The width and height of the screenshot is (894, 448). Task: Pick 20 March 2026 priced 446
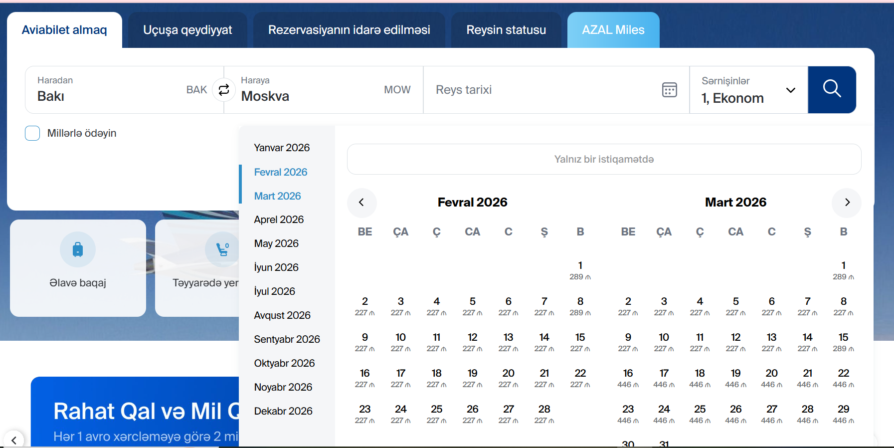coord(771,378)
